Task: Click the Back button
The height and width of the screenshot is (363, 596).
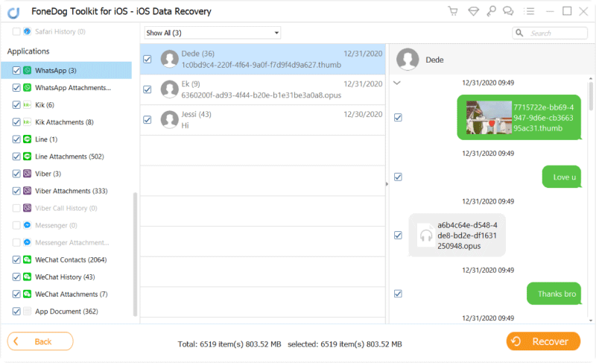Action: [x=40, y=341]
